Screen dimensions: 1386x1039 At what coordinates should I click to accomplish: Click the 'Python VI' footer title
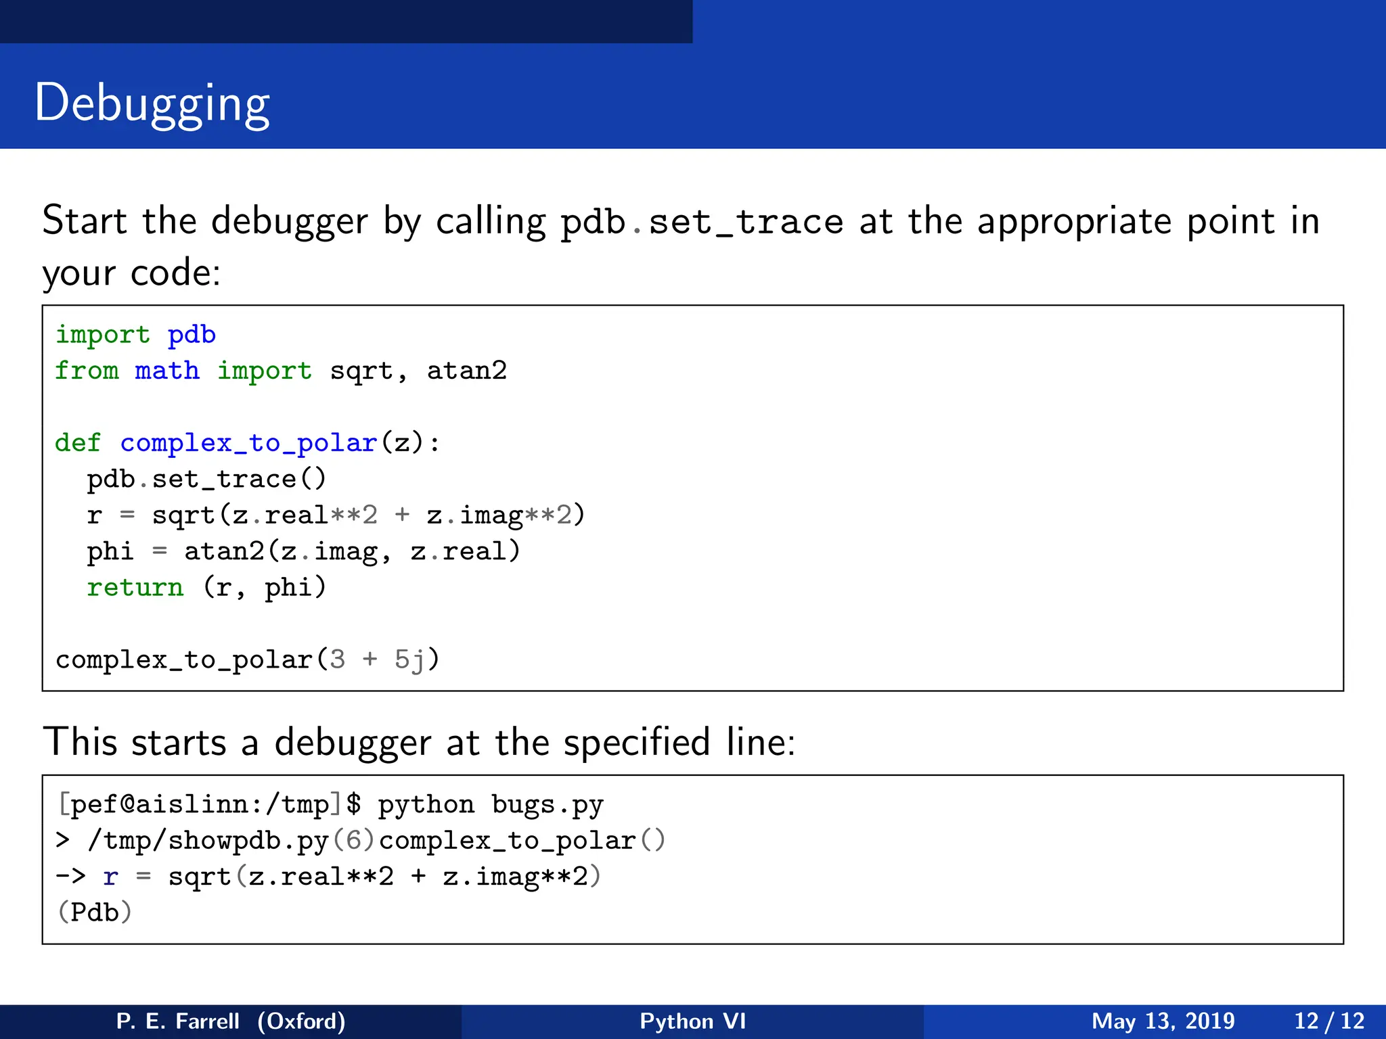693,1021
